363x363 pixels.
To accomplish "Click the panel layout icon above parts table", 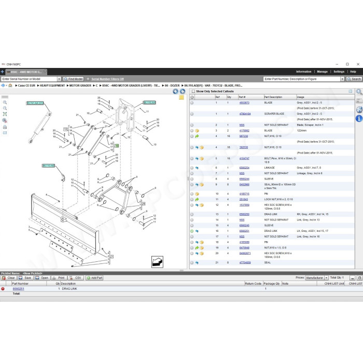I will point(350,91).
